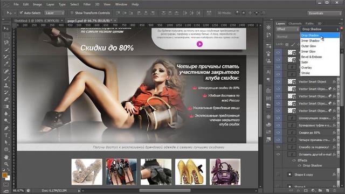Open the Image menu

tap(37, 4)
